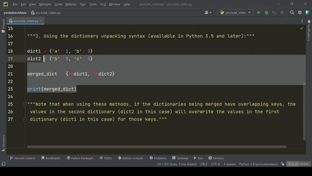
Task: Open the editor tabs three-dot menu
Action: click(x=302, y=21)
